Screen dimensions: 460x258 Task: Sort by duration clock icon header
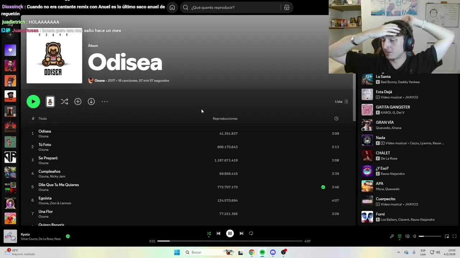tap(336, 119)
